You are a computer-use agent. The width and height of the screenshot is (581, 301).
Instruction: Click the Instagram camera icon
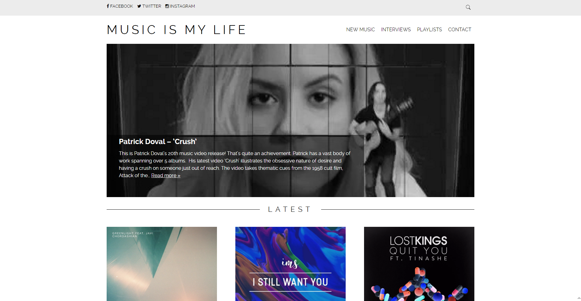167,6
